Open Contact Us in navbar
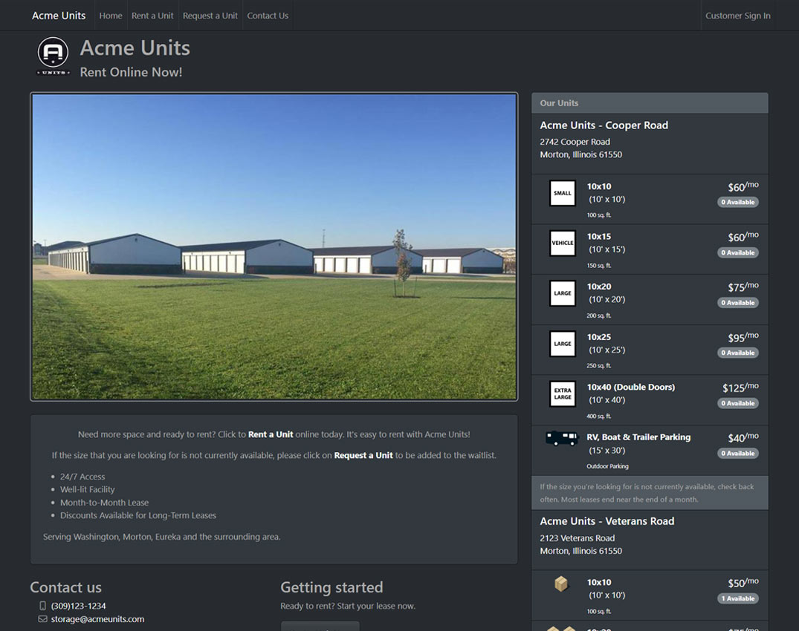This screenshot has width=799, height=631. 268,16
